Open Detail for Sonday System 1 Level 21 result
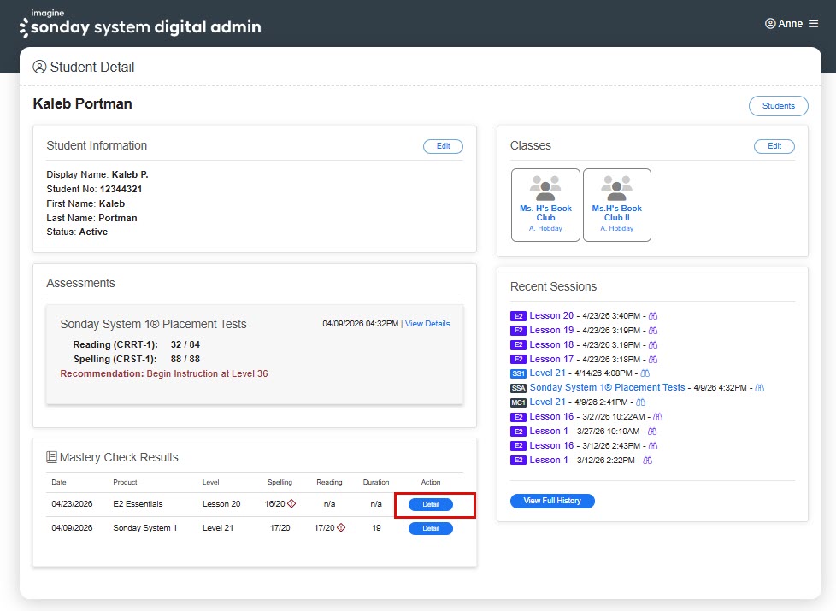836x611 pixels. (x=431, y=528)
